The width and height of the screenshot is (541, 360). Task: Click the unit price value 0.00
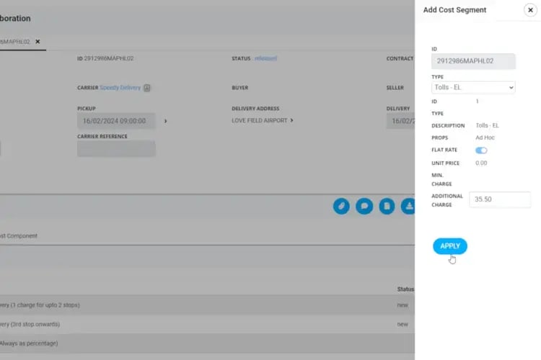click(481, 163)
